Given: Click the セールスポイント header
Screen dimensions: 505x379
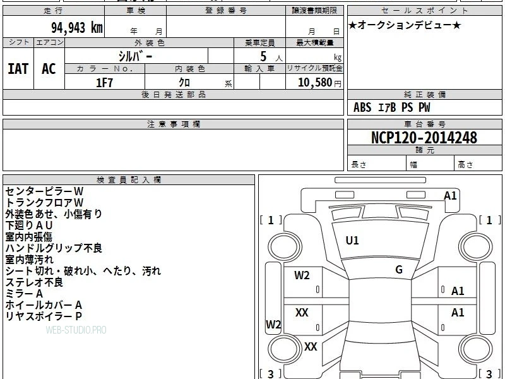Looking at the screenshot, I should 424,11.
